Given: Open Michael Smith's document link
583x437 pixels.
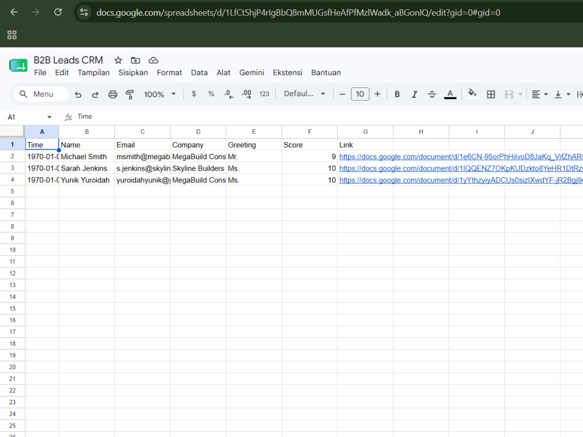Looking at the screenshot, I should [x=461, y=157].
